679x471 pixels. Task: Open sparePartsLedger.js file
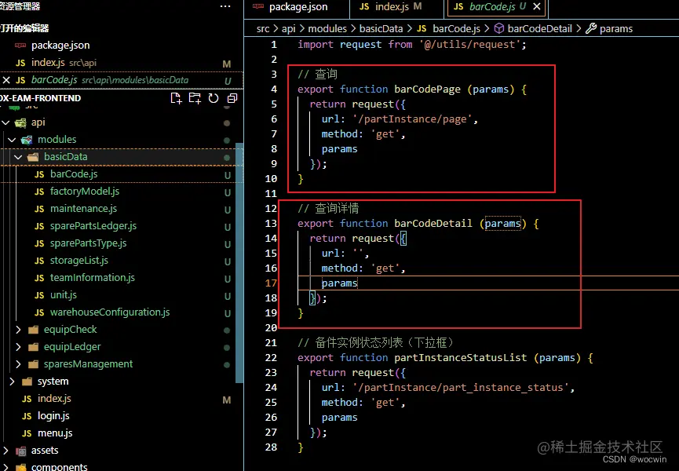click(x=93, y=226)
